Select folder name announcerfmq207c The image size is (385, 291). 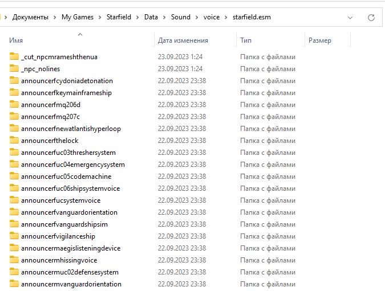click(50, 117)
